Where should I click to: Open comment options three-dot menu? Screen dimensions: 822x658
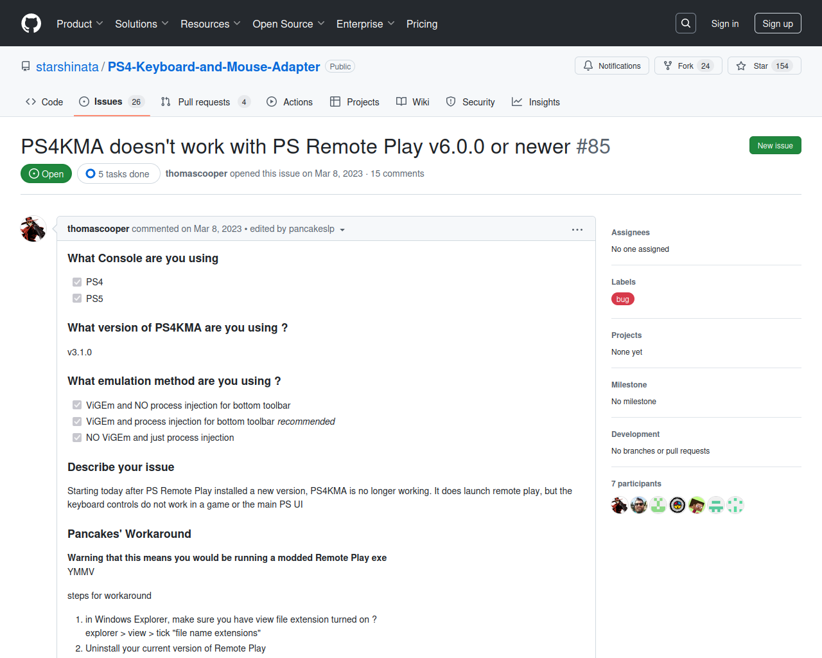(577, 229)
